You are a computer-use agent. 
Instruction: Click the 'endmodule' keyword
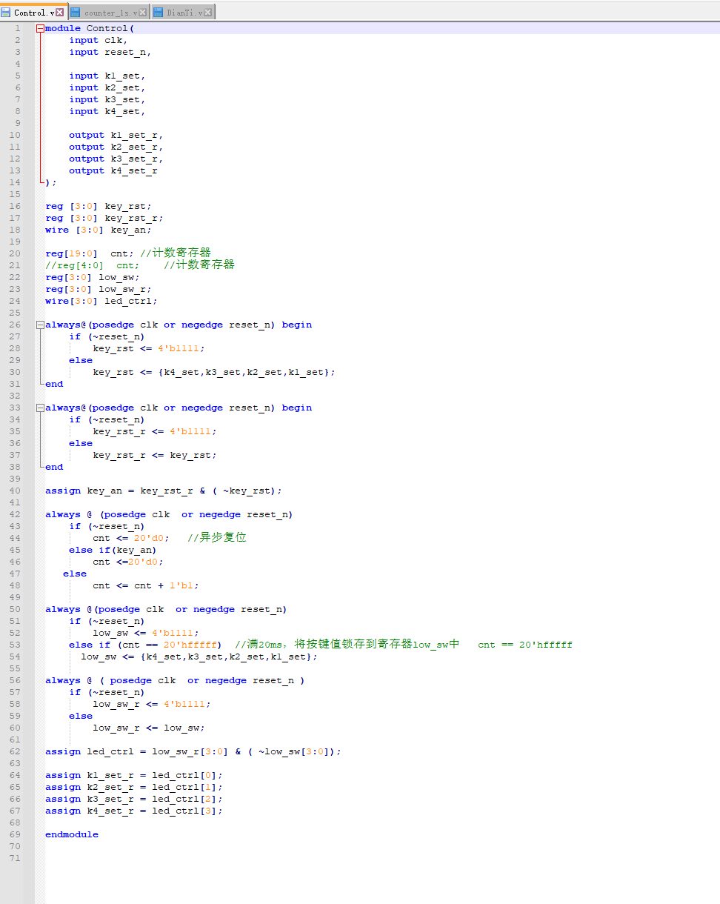[72, 834]
